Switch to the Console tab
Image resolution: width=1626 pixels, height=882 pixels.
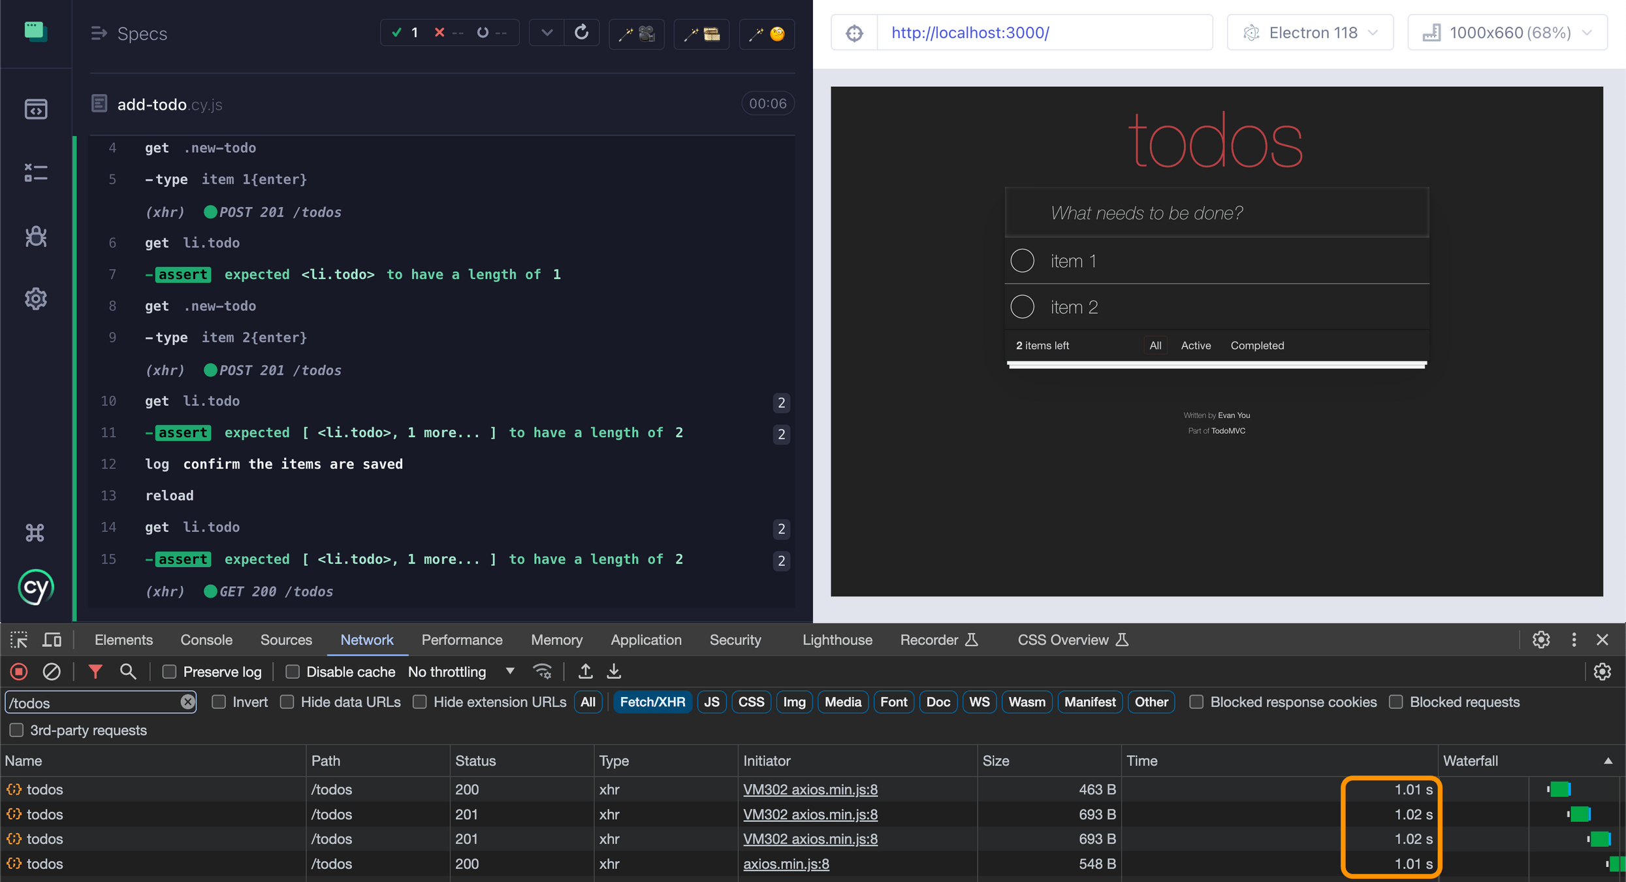tap(206, 640)
